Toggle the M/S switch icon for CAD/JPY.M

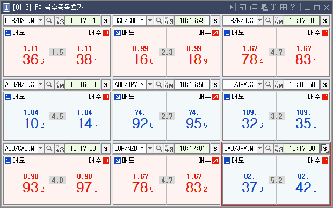[x=279, y=148]
